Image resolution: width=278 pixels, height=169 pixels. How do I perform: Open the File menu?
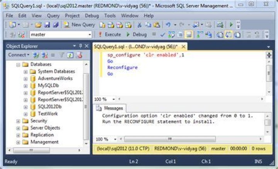pyautogui.click(x=9, y=15)
